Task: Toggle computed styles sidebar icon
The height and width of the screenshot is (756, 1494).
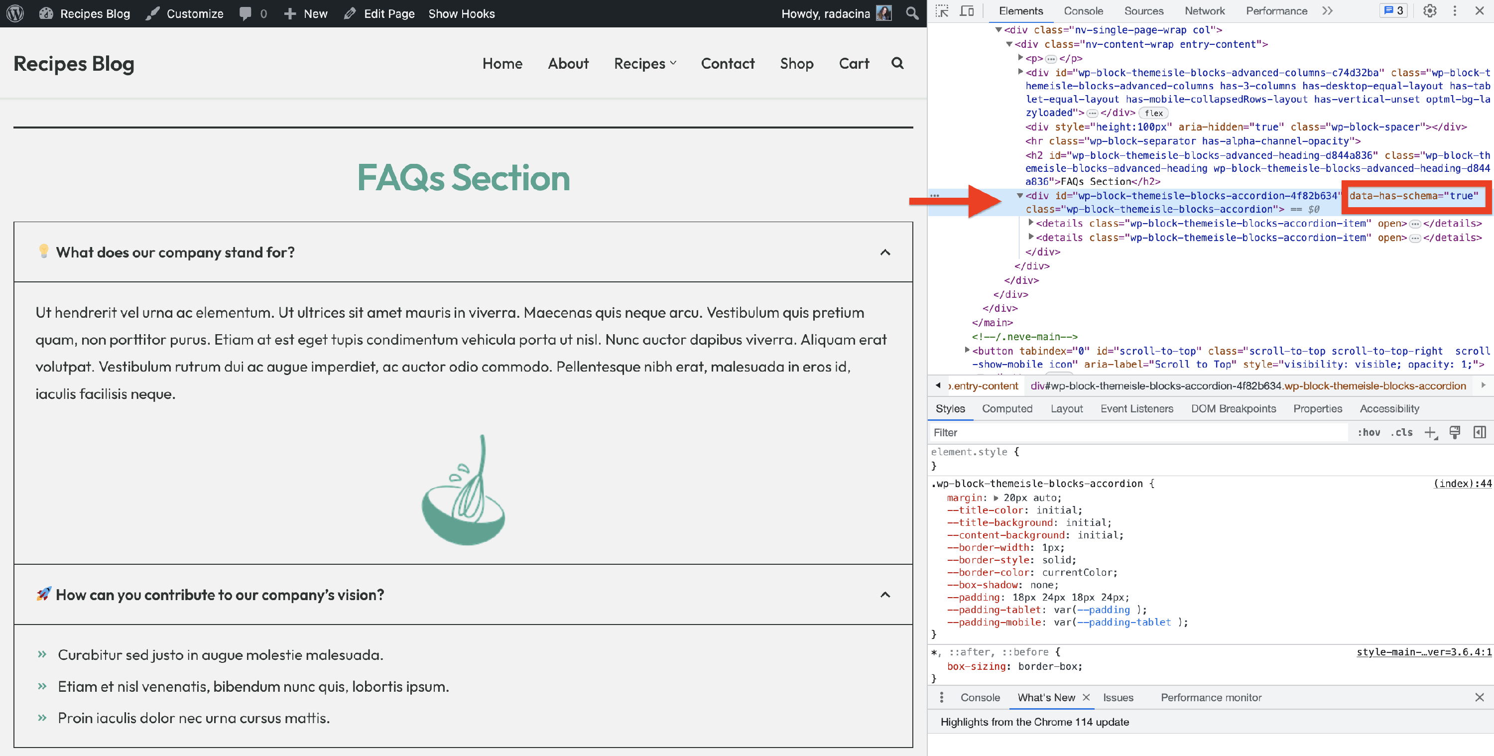Action: [1480, 432]
